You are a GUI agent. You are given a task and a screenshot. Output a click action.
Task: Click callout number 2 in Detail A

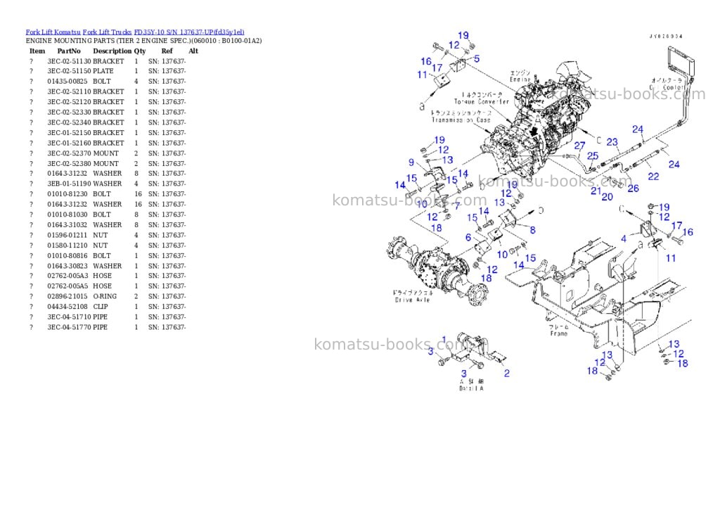(506, 373)
